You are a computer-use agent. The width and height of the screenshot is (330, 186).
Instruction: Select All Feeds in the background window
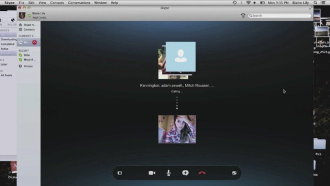pyautogui.click(x=6, y=75)
